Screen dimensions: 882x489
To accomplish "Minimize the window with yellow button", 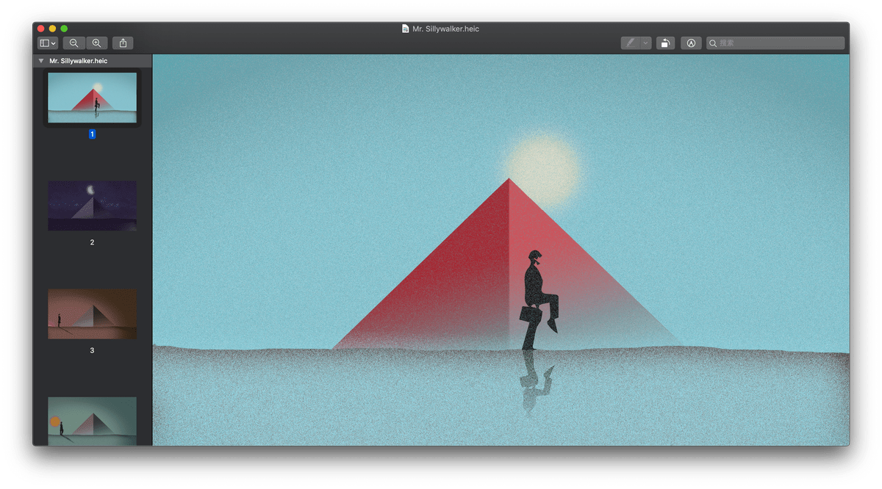I will [52, 29].
